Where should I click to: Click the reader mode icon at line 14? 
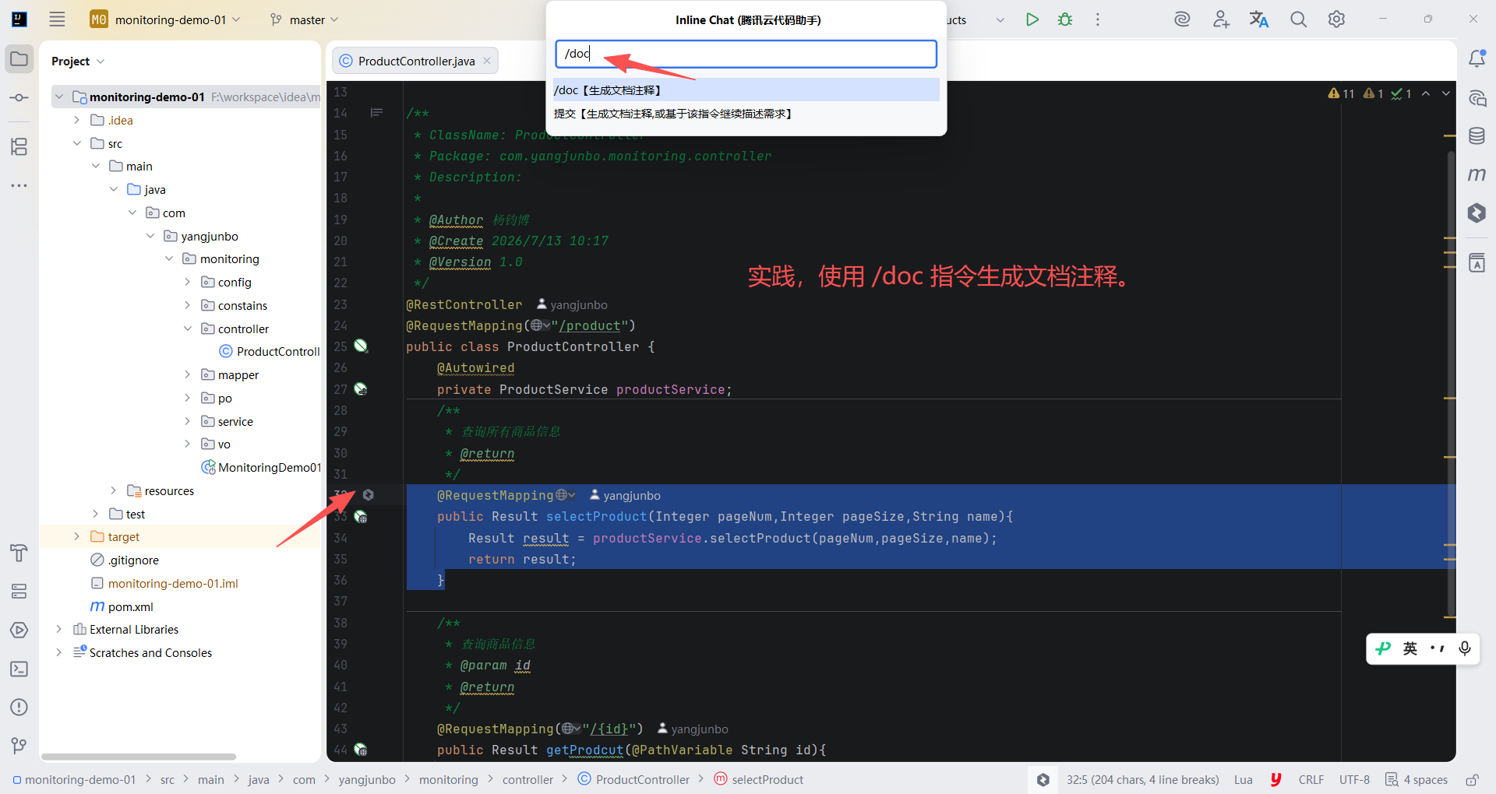click(x=376, y=113)
